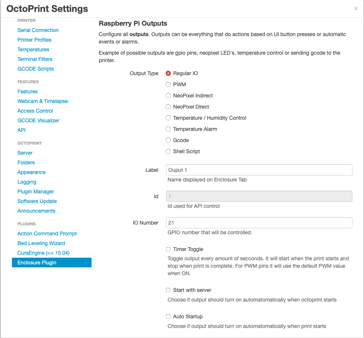Enable the Auto Startup checkbox
Image resolution: width=364 pixels, height=338 pixels.
click(x=168, y=316)
